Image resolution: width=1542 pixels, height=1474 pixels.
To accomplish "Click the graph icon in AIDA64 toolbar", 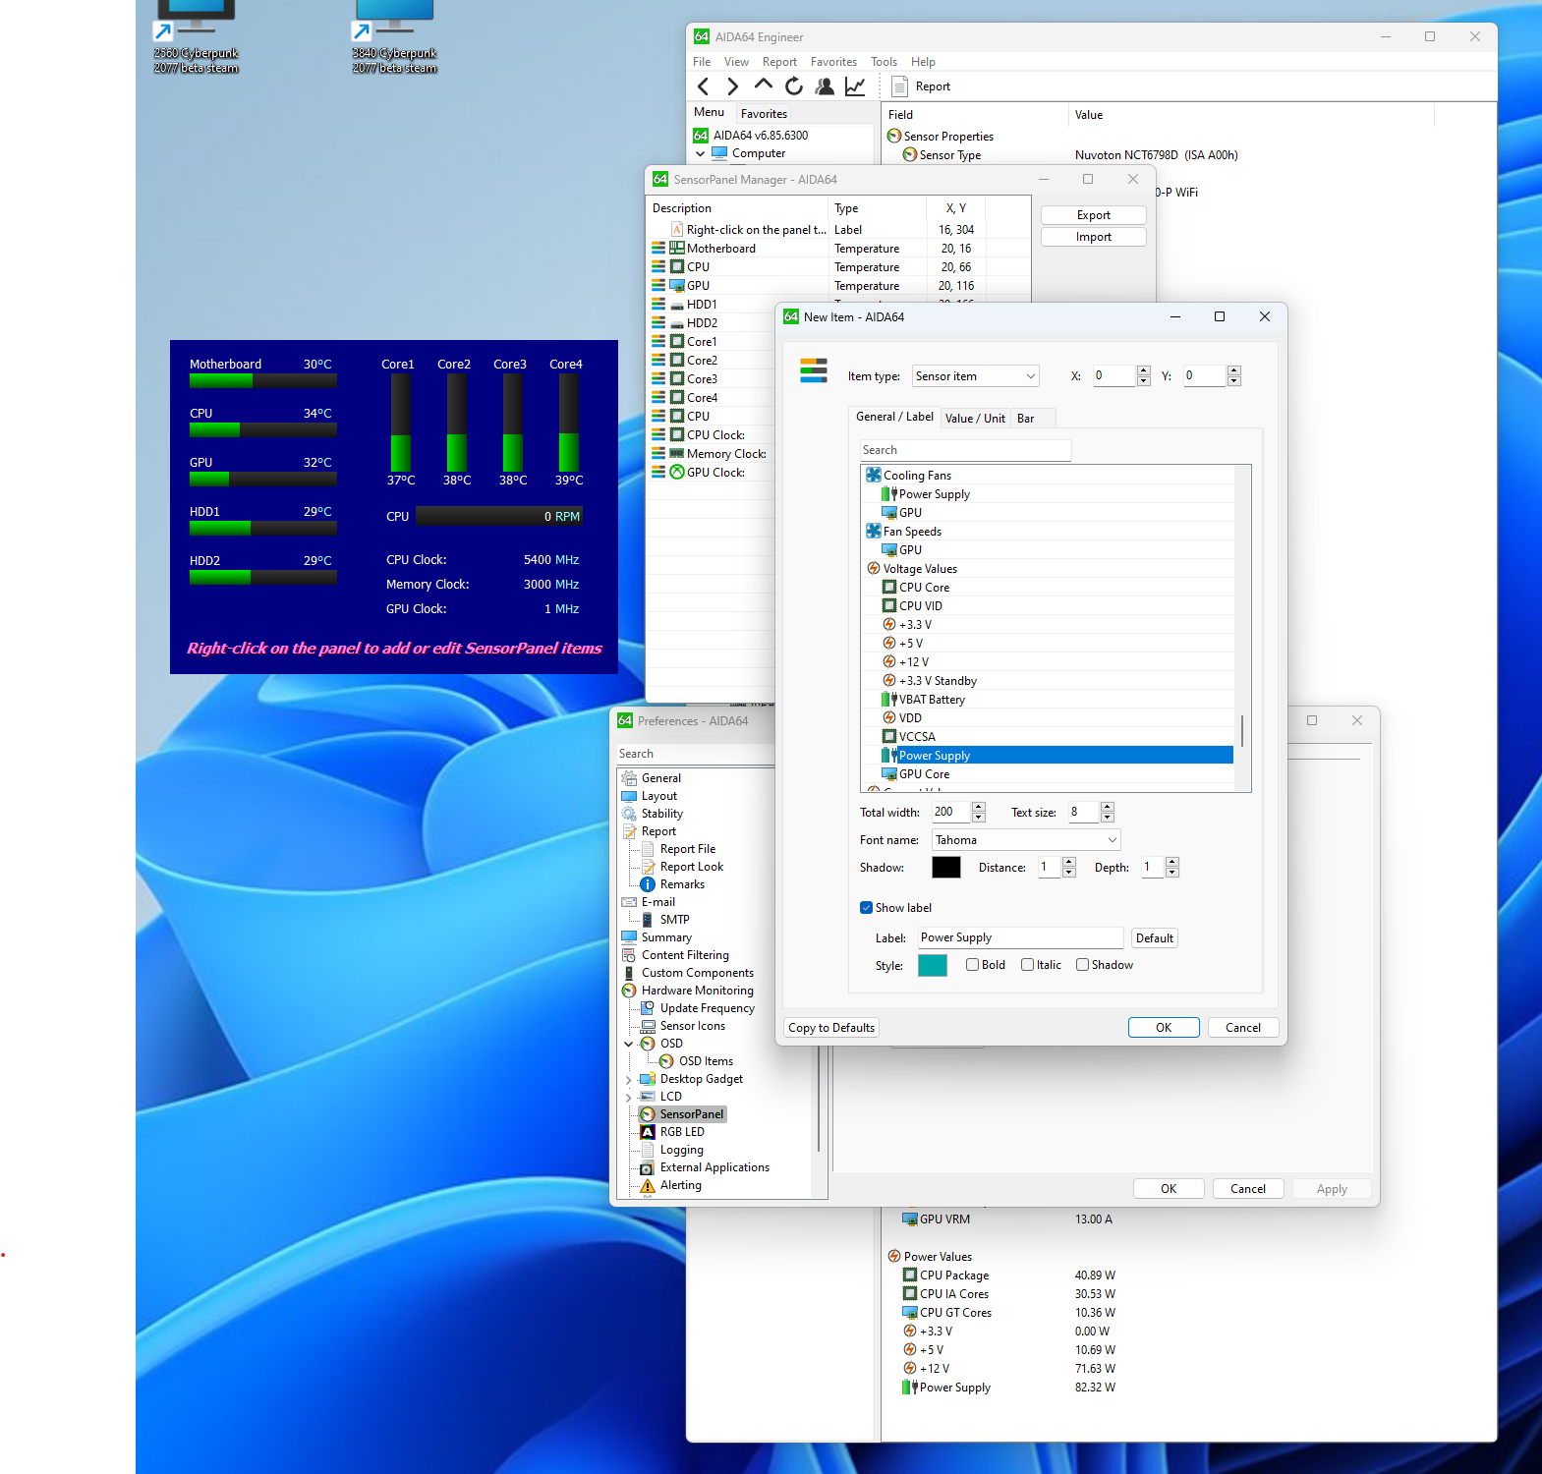I will [x=855, y=86].
